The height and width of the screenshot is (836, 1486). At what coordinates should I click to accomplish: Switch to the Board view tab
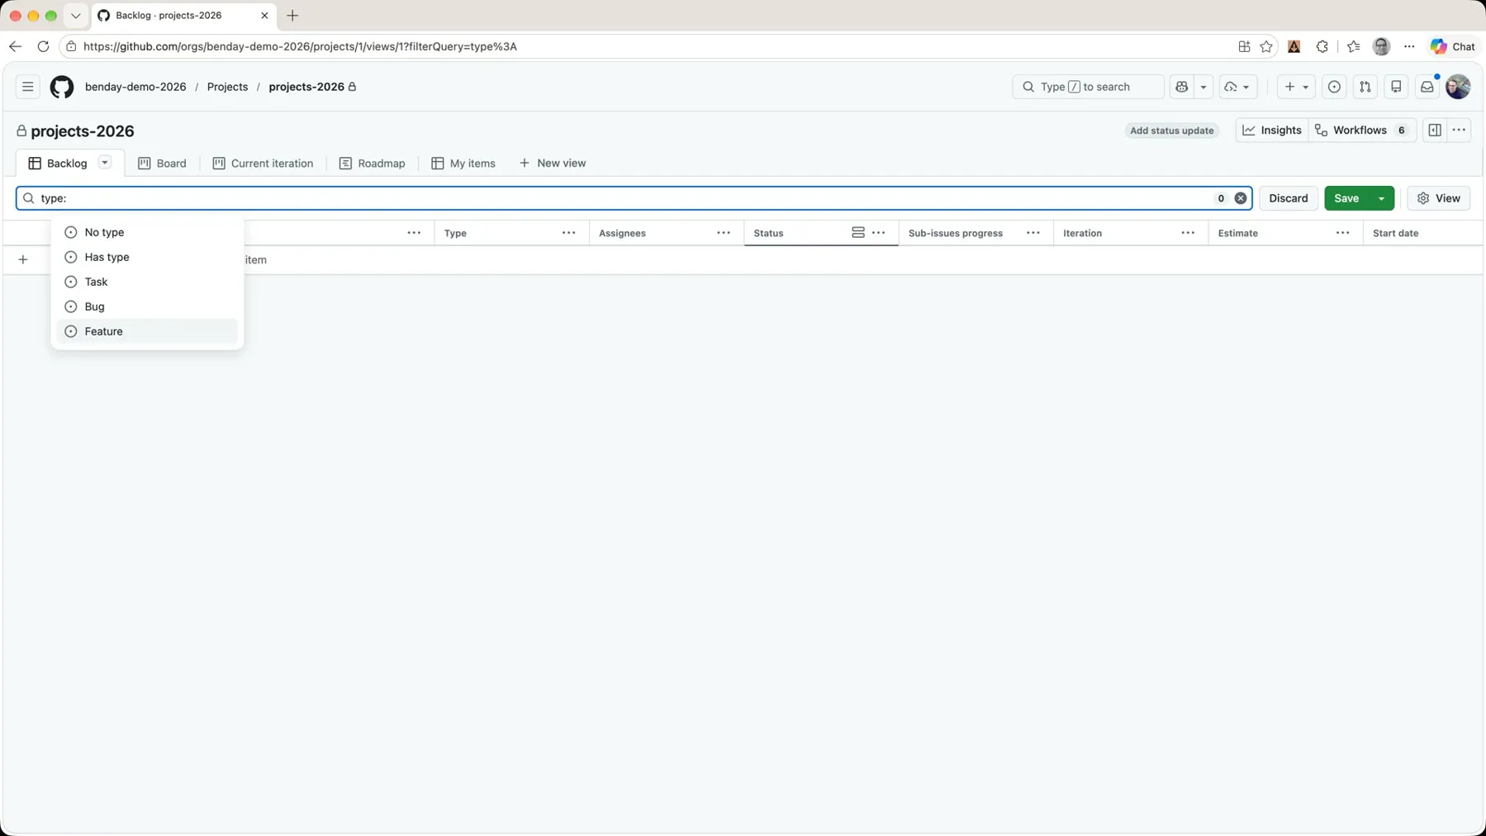point(162,164)
